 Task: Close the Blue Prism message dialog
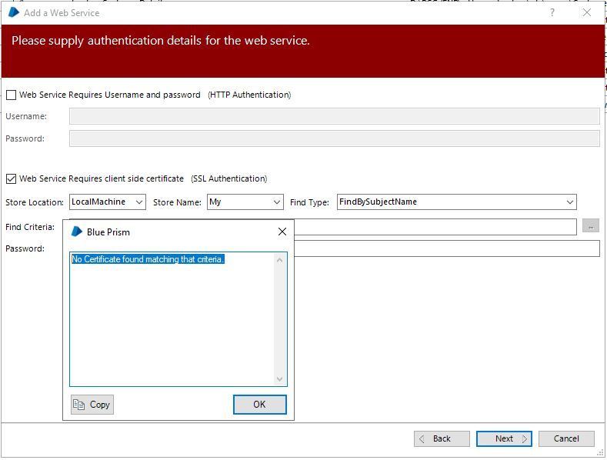[282, 232]
